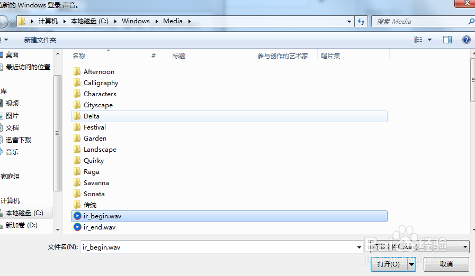Viewport: 475px width, 276px height.
Task: Sort by the 参与创作的艺术家 column header
Action: (283, 56)
